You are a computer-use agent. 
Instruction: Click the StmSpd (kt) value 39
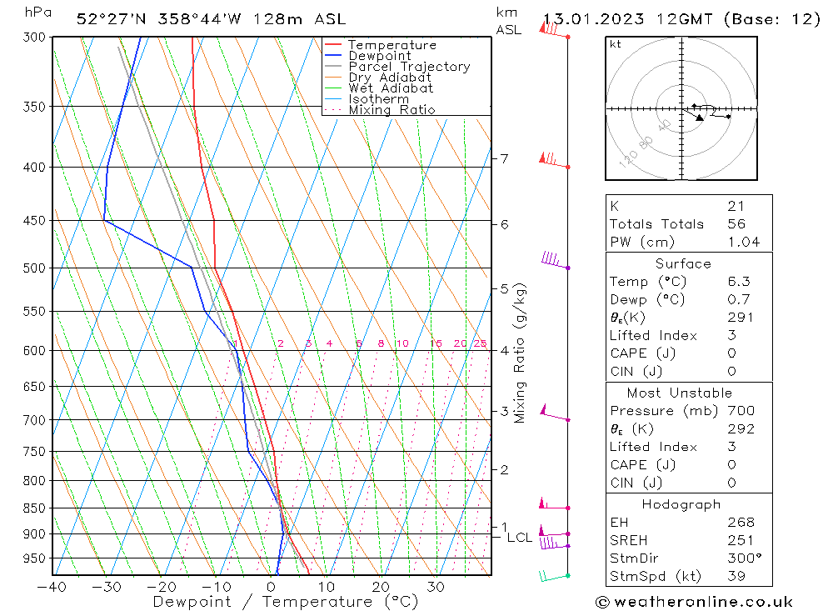pos(736,576)
